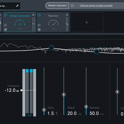Remove the Vintage Compressor module
Viewport: 124px width, 124px height.
(33, 15)
